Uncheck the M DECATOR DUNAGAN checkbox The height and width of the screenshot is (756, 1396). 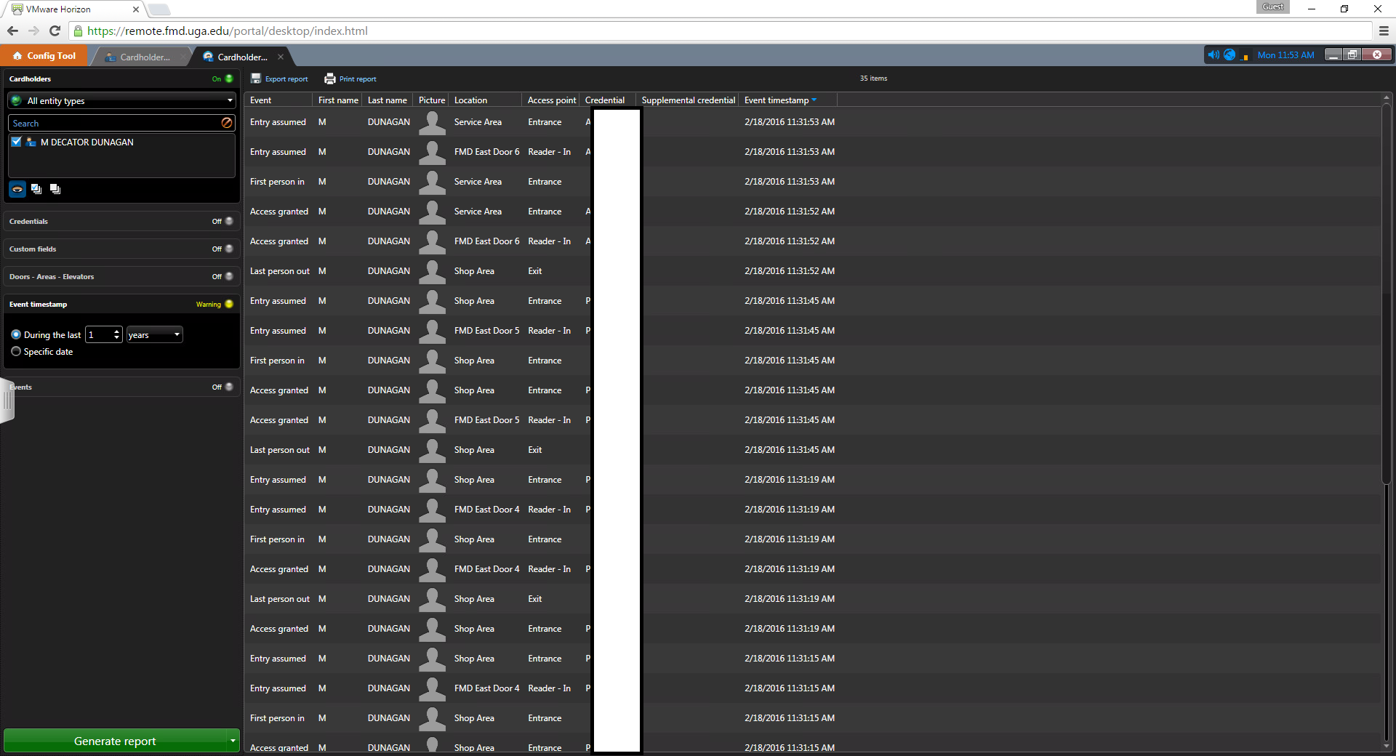(17, 142)
